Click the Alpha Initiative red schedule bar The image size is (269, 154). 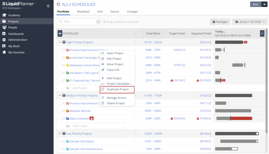pos(241,118)
